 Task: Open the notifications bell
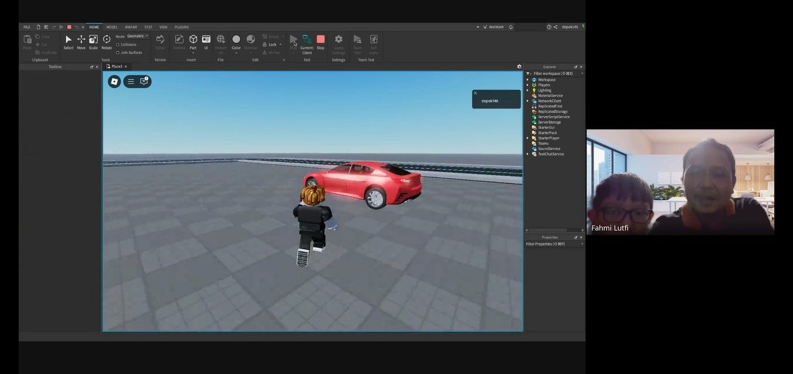[x=511, y=27]
